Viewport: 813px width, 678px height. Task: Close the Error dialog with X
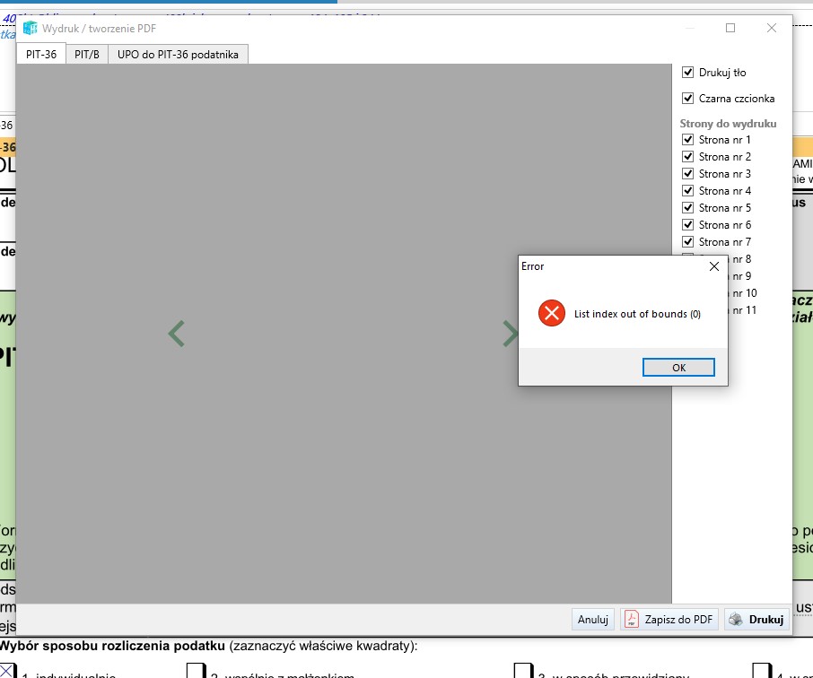tap(714, 266)
